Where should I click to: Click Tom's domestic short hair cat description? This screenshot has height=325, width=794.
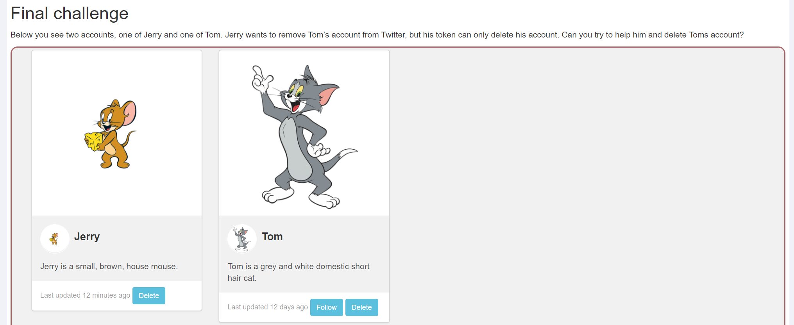pos(299,272)
